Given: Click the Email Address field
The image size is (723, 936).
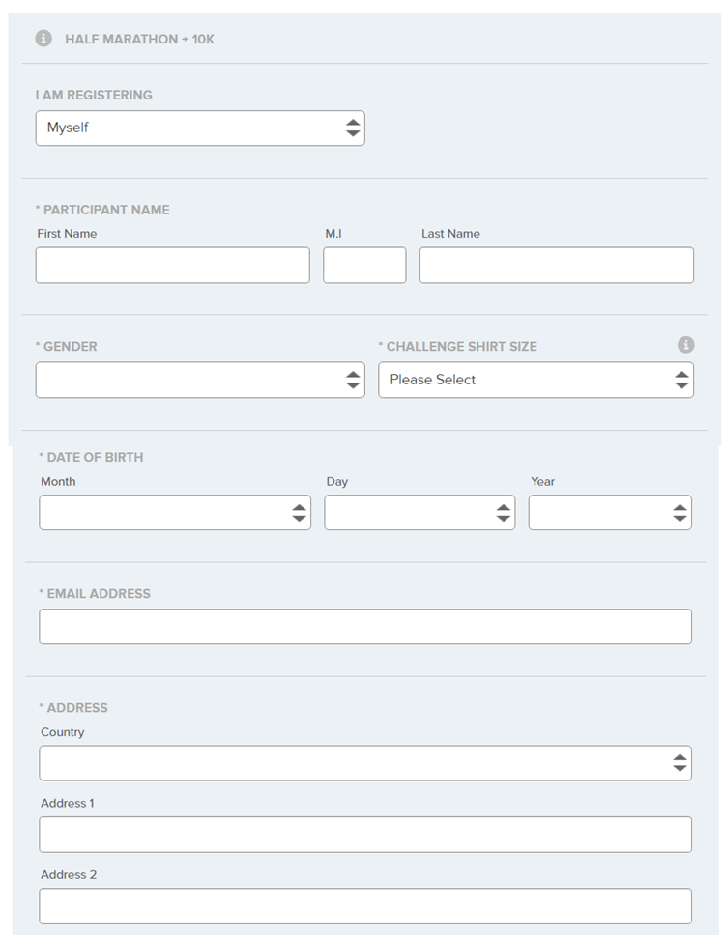Looking at the screenshot, I should click(x=365, y=627).
